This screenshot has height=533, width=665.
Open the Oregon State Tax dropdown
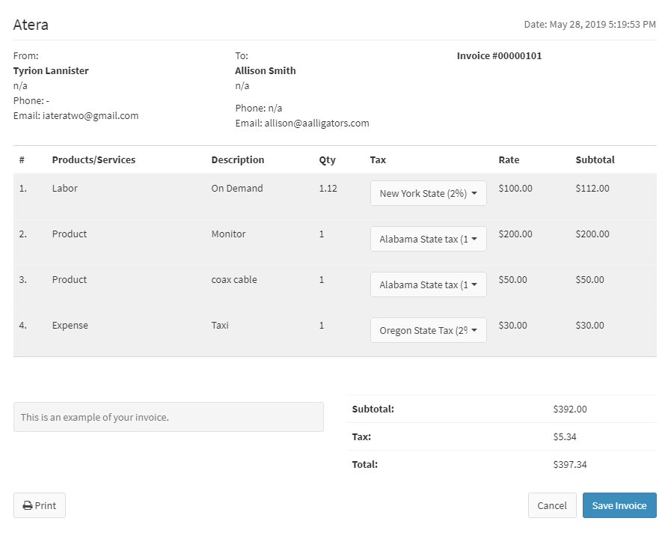[x=429, y=330]
